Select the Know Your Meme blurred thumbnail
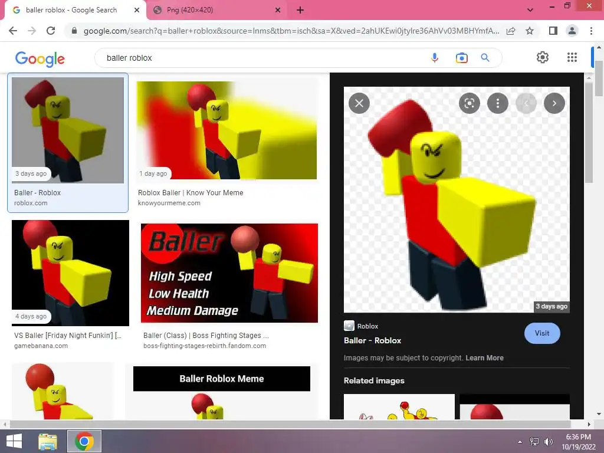Screen dimensions: 604x453 pos(226,130)
